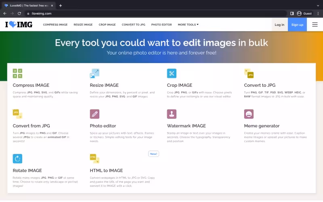323x202 pixels.
Task: Open a new browser tab
Action: point(61,6)
